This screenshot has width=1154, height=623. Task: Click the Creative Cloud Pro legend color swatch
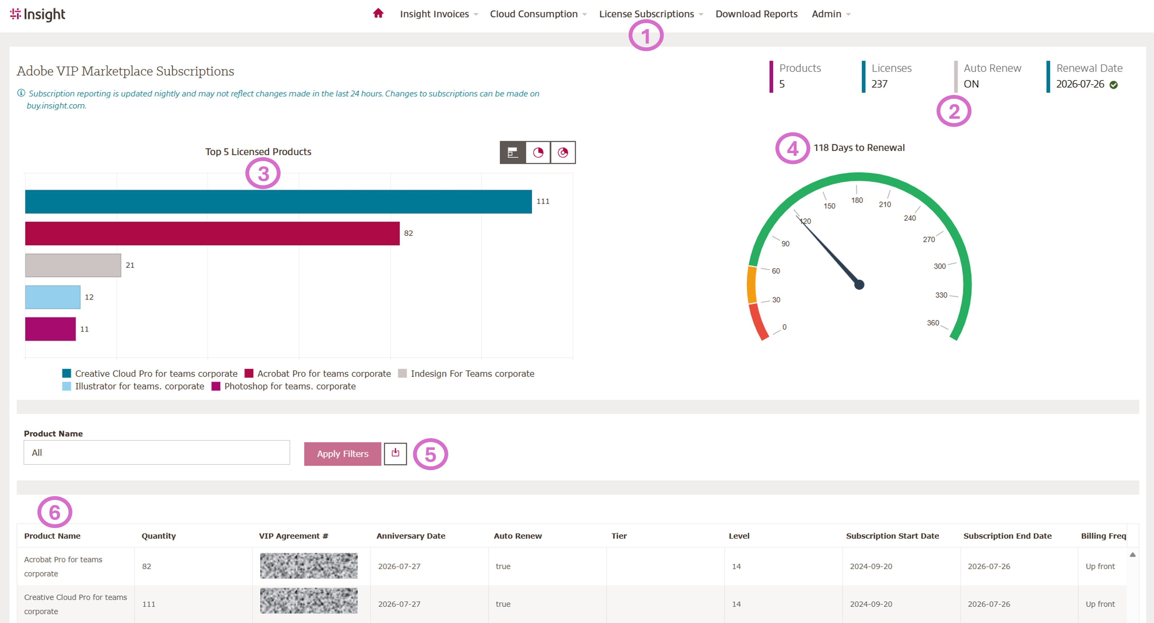(67, 373)
